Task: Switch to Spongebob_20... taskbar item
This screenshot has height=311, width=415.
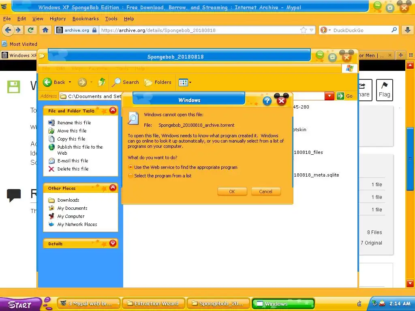Action: pyautogui.click(x=219, y=303)
